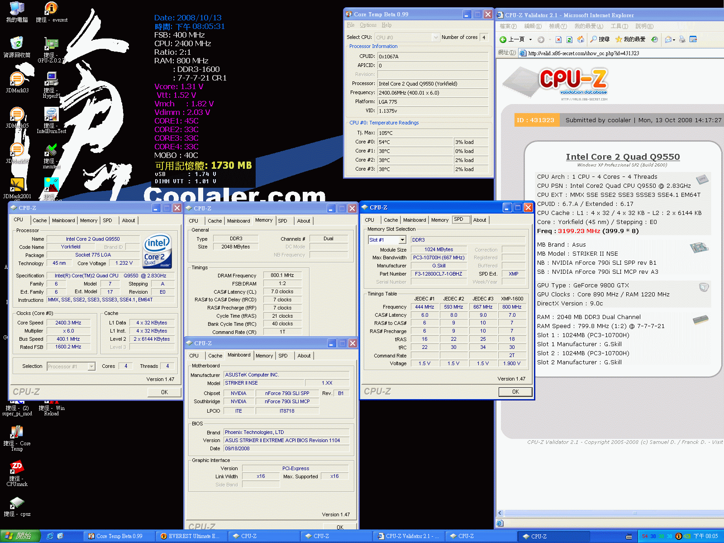724x543 pixels.
Task: Open My Computer desktop icon
Action: [x=17, y=12]
